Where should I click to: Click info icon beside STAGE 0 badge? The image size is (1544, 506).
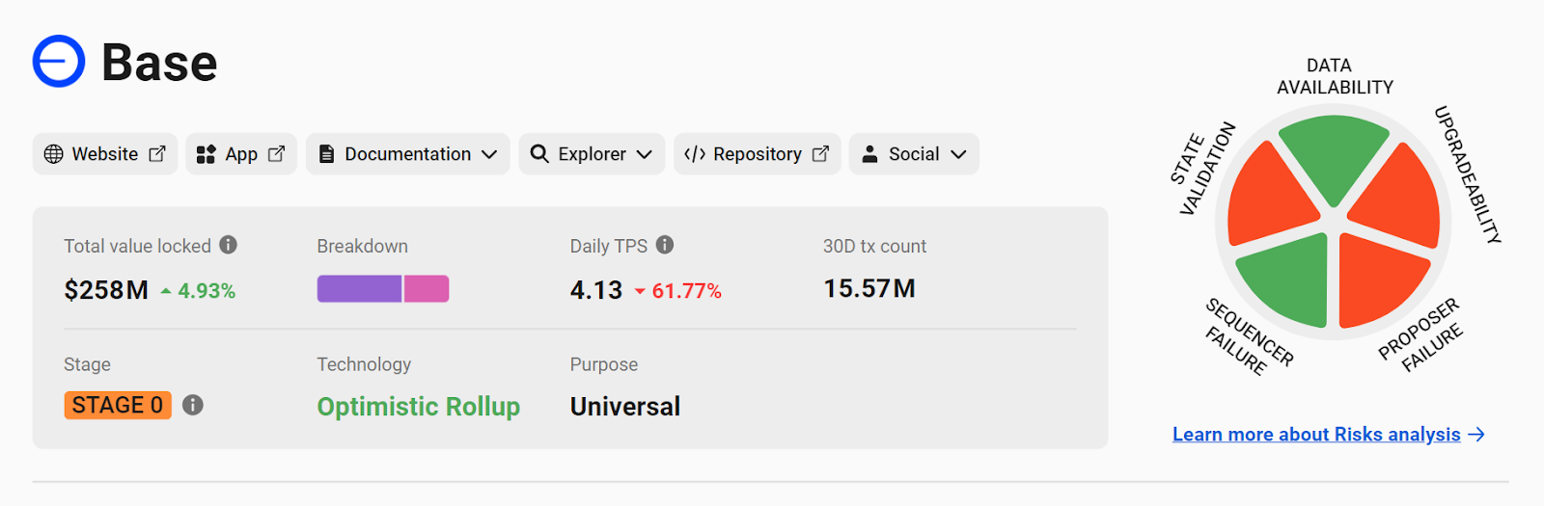[193, 405]
